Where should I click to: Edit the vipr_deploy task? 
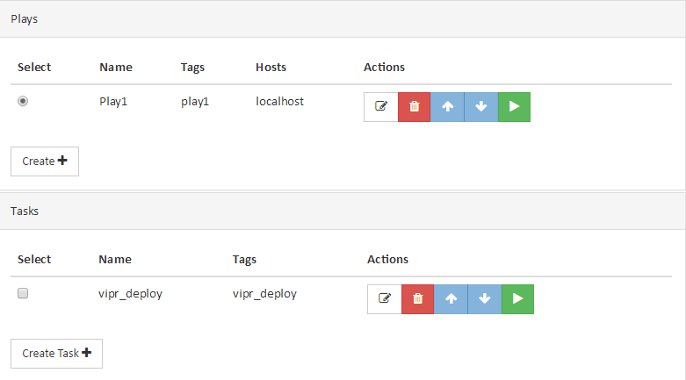pos(385,299)
